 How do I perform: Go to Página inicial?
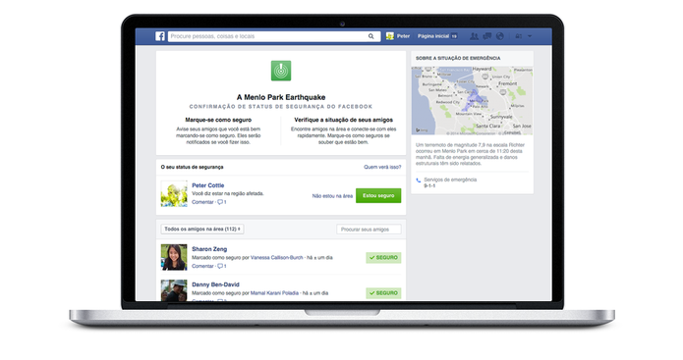pyautogui.click(x=433, y=36)
